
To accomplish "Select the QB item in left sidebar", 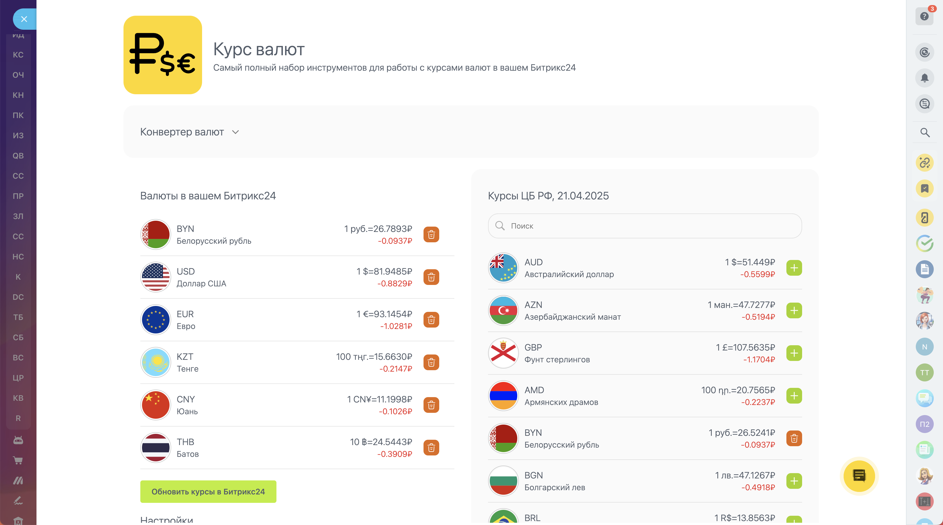I will click(x=18, y=156).
